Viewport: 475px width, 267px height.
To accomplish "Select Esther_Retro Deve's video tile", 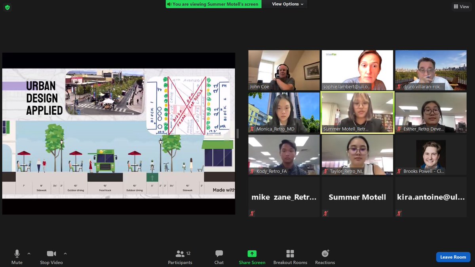I will pyautogui.click(x=431, y=113).
